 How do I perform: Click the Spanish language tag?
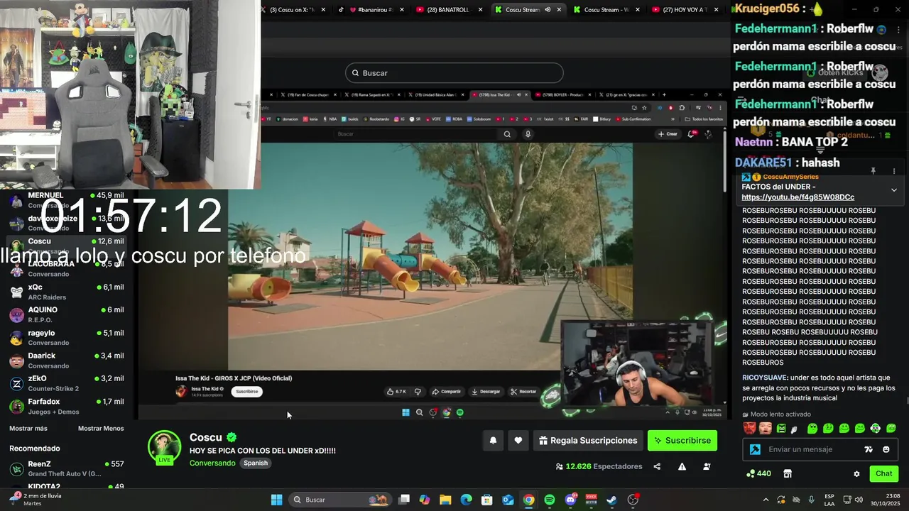click(x=256, y=463)
